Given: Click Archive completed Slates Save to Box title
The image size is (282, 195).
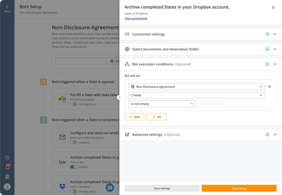Looking at the screenshot, I should pos(95,157).
